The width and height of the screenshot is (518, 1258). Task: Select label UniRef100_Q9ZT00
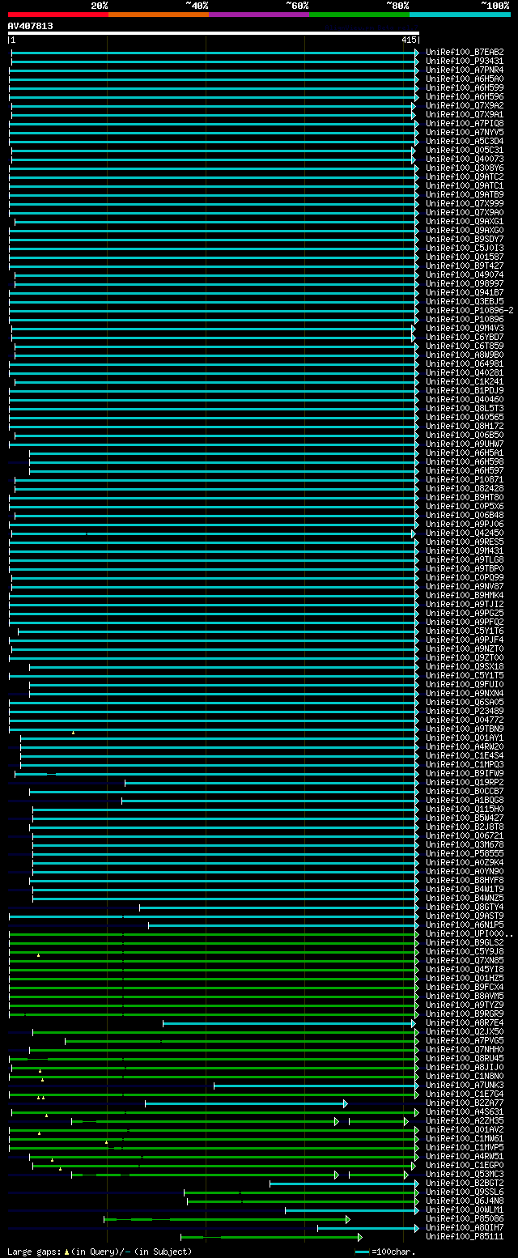coord(465,657)
